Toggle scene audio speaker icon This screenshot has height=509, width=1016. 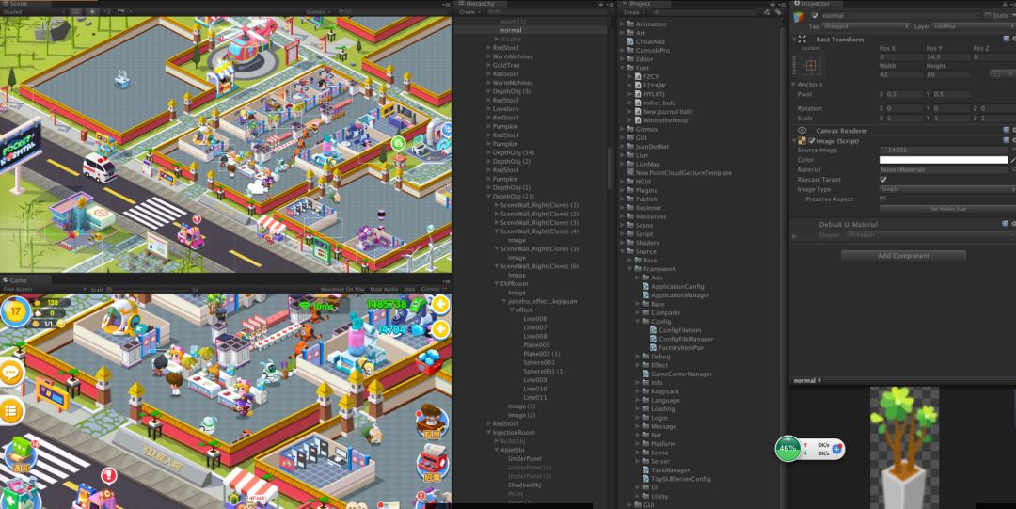[107, 11]
